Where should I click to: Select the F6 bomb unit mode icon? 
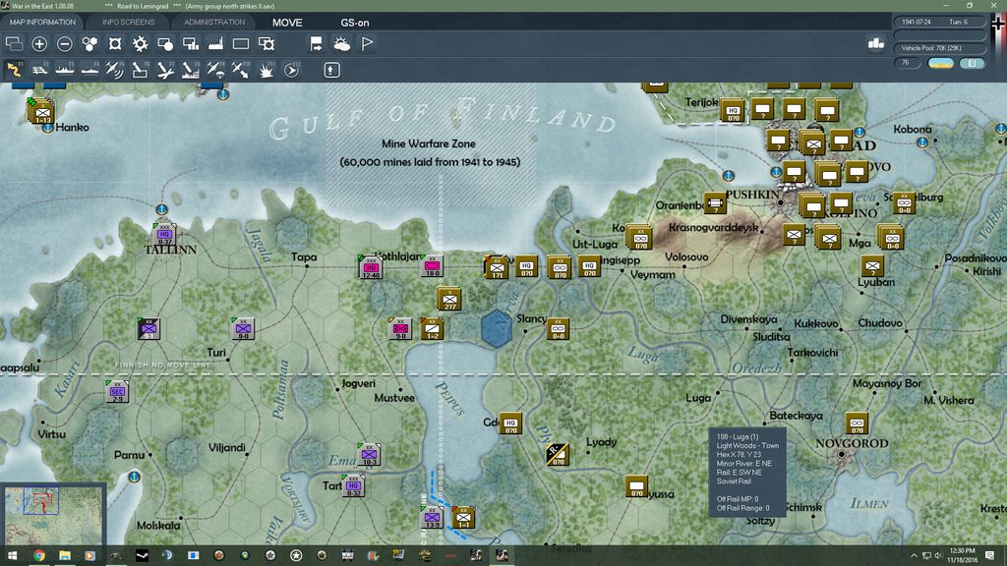[x=140, y=70]
